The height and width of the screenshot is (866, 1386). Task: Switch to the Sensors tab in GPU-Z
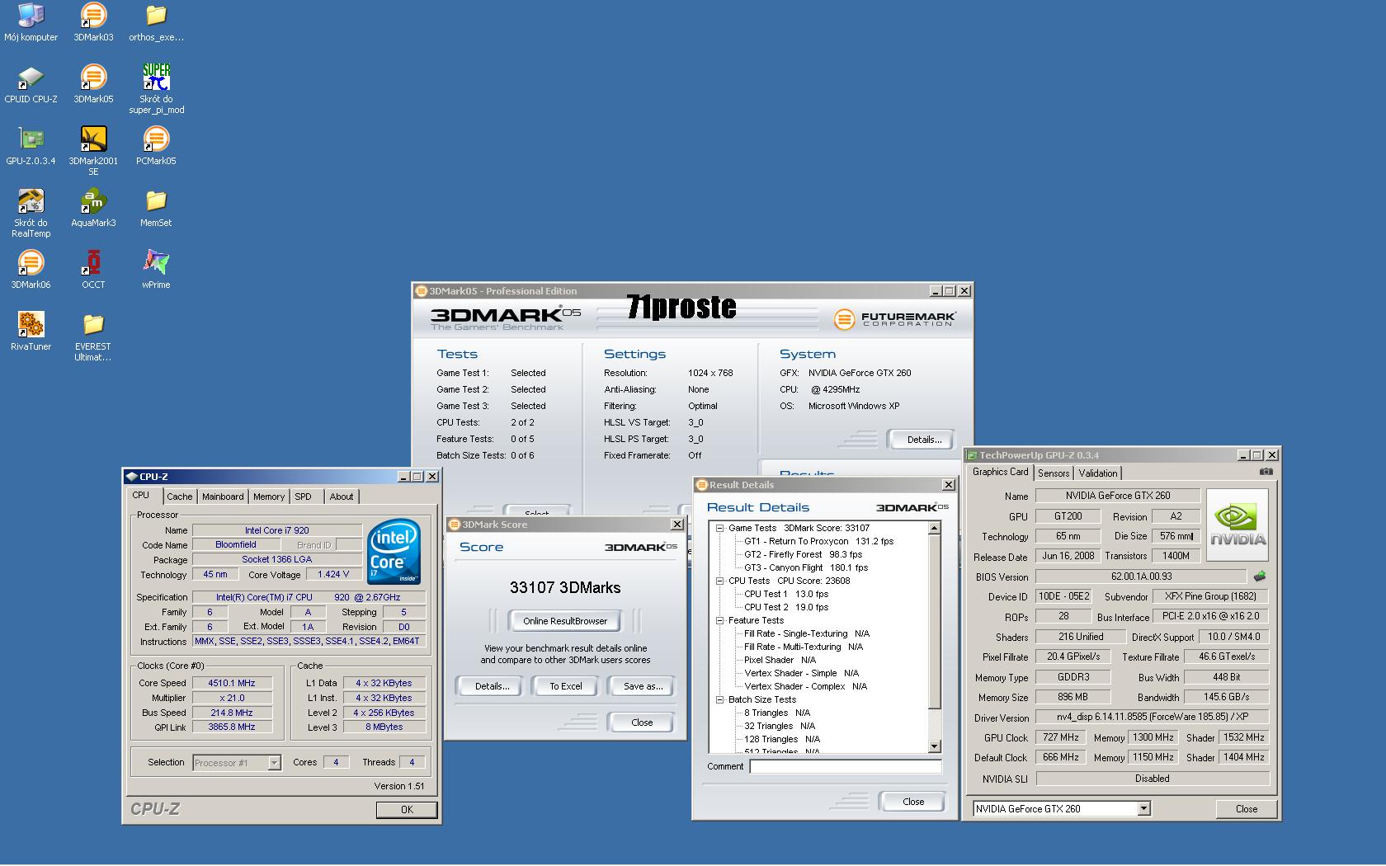click(1054, 473)
